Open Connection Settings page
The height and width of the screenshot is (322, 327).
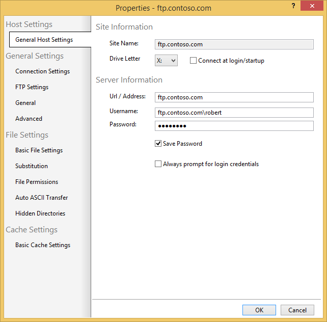tap(42, 71)
